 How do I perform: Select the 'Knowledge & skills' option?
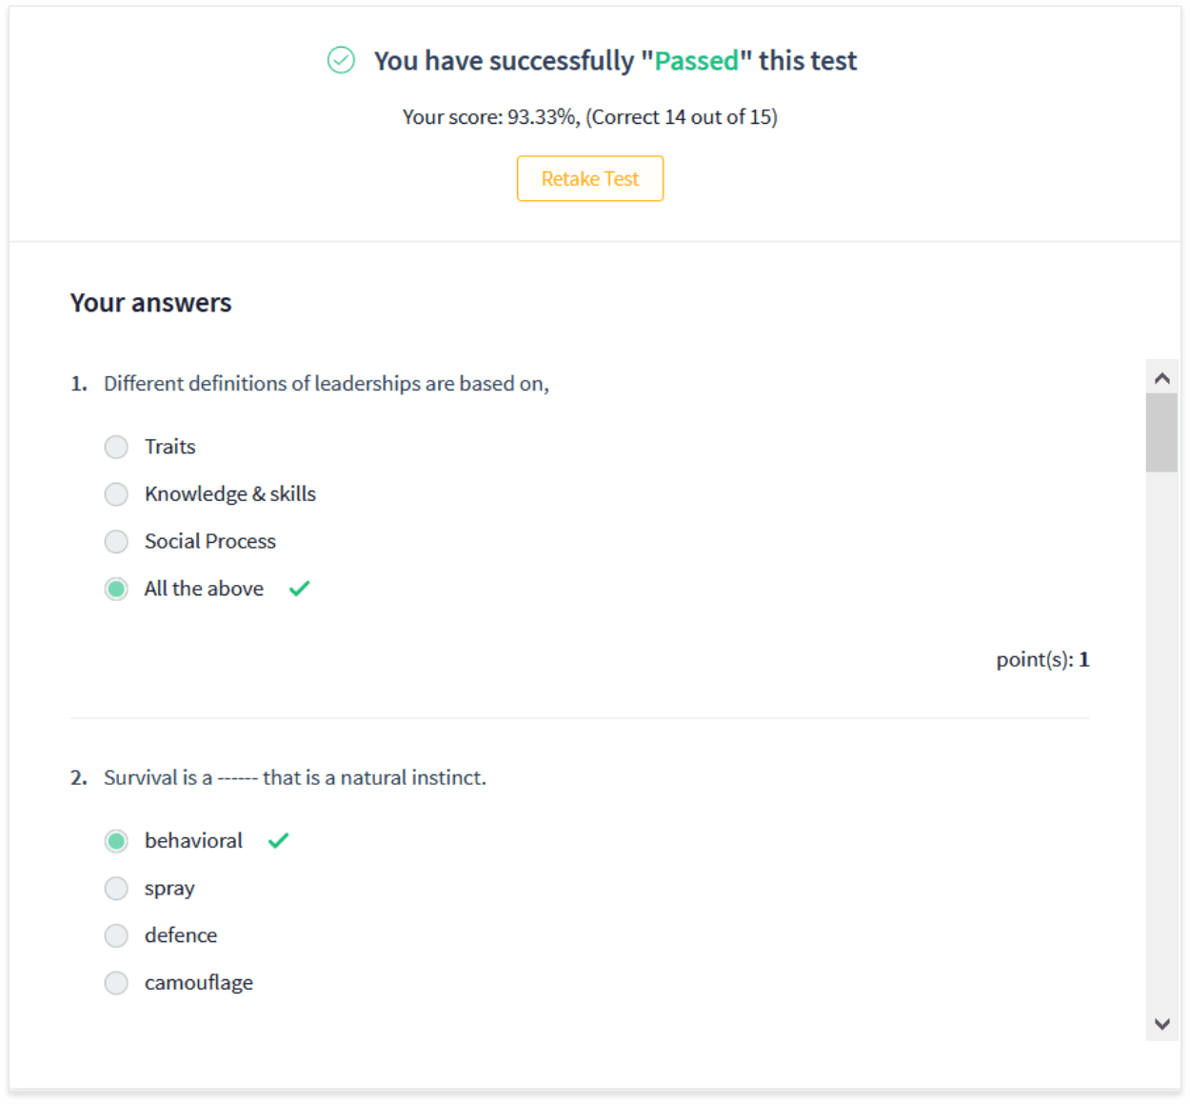(116, 494)
